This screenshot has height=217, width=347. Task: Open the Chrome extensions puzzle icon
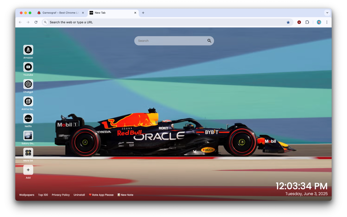(x=307, y=22)
